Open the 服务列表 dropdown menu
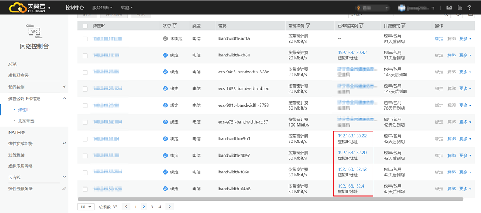This screenshot has width=481, height=213. (x=102, y=7)
